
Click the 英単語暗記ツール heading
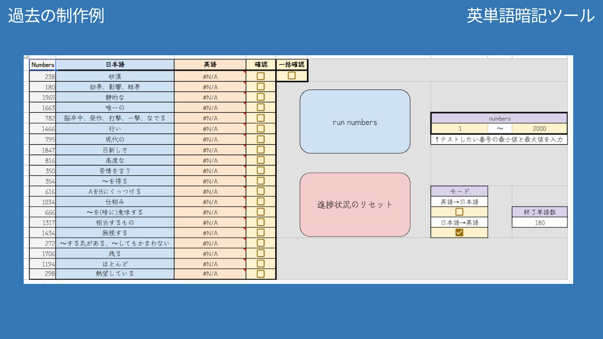[531, 16]
